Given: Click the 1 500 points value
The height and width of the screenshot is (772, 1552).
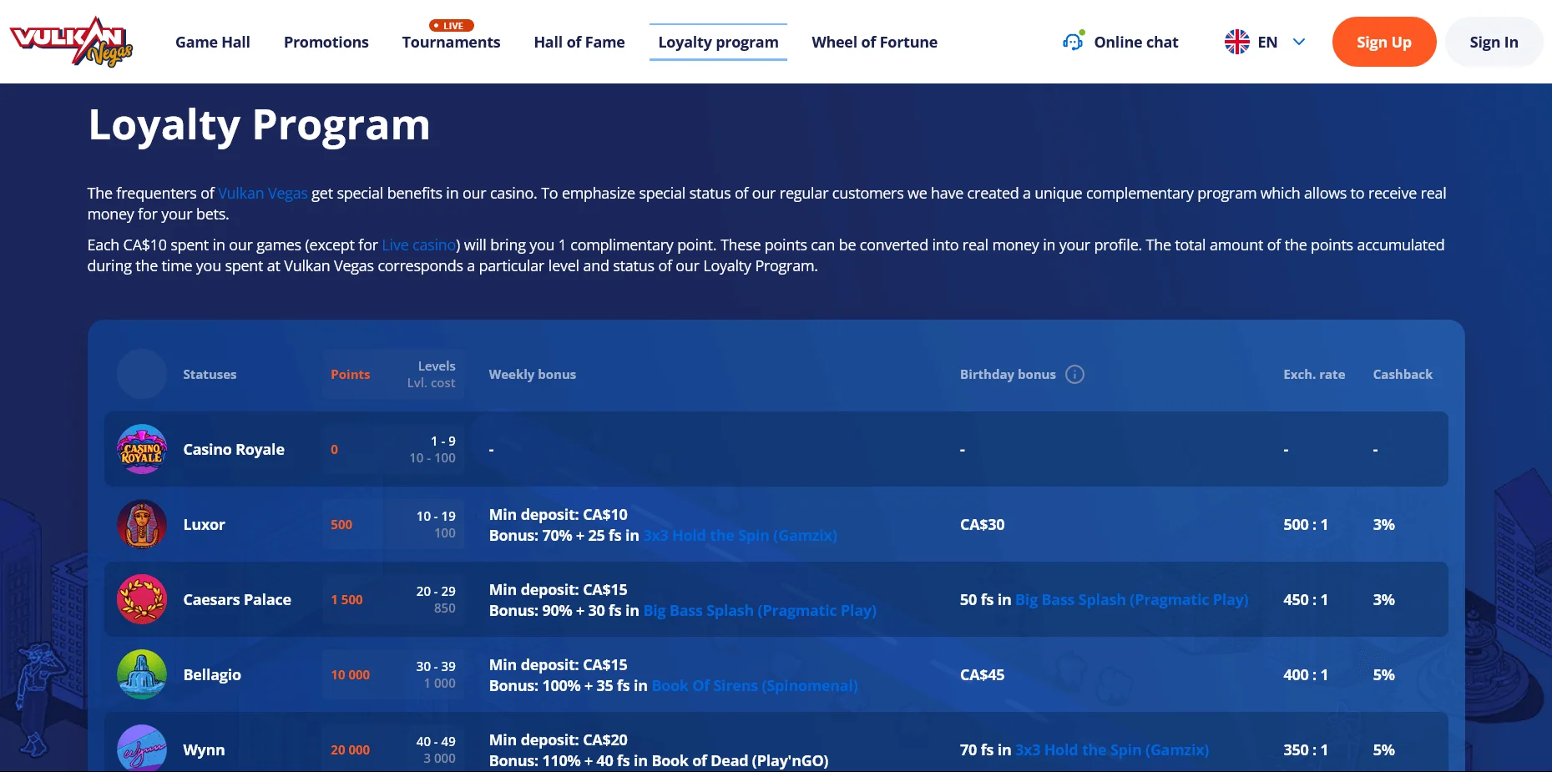Looking at the screenshot, I should 346,600.
